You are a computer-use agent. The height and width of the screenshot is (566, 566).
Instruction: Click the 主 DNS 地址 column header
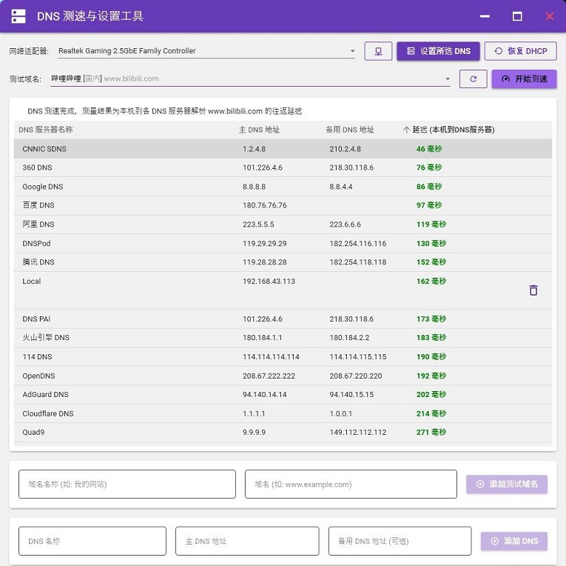pyautogui.click(x=259, y=130)
